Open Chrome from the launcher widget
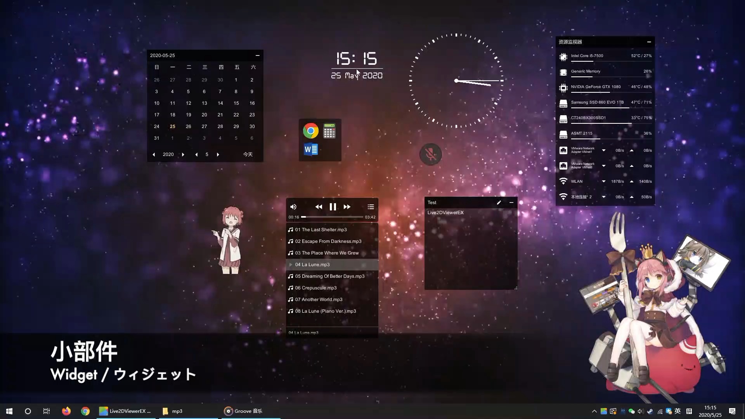This screenshot has width=745, height=419. coord(310,131)
